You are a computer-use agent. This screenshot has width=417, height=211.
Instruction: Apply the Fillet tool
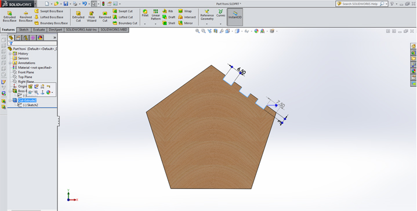[145, 13]
